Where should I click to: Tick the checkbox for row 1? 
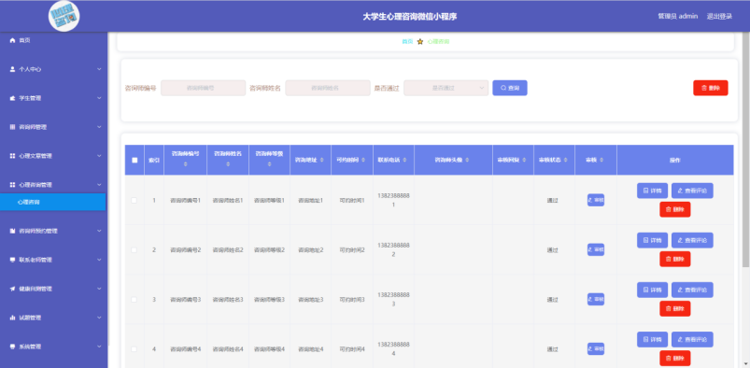pos(134,200)
